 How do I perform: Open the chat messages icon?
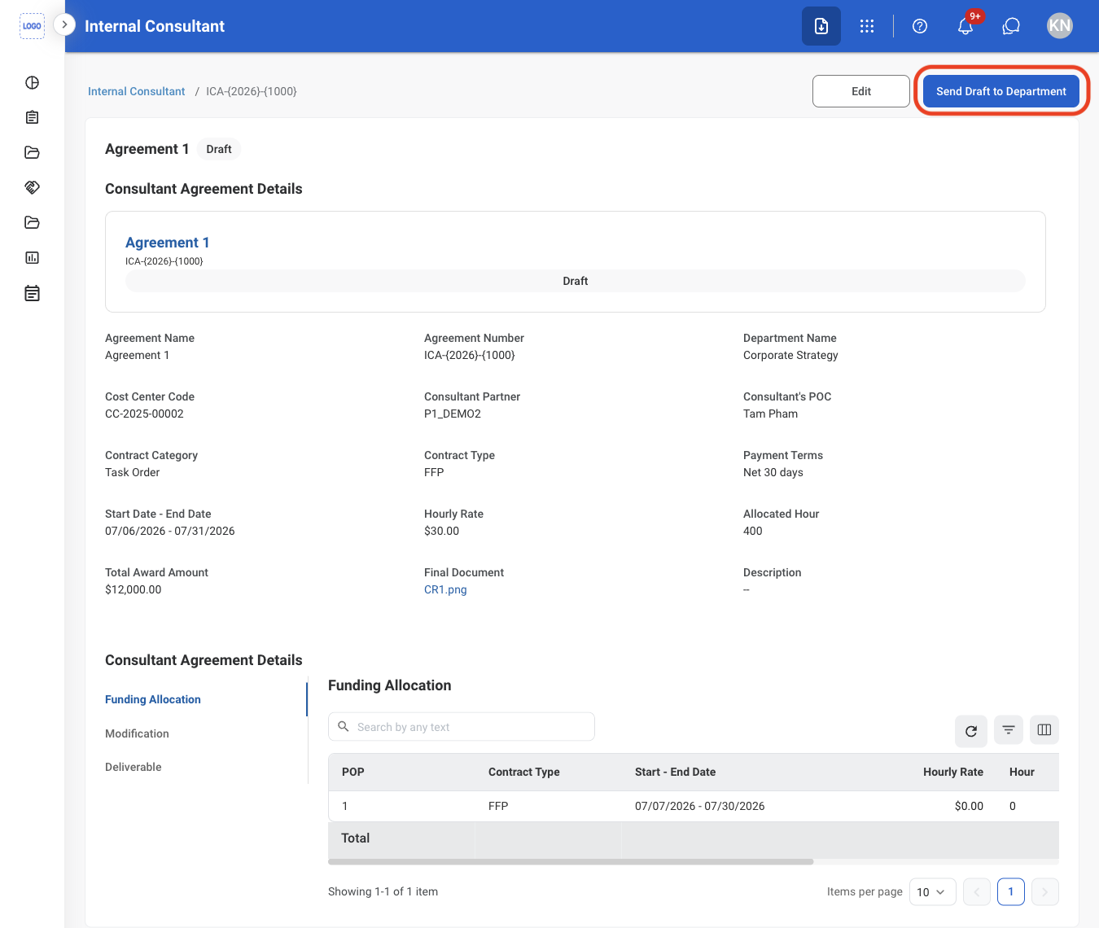1011,26
